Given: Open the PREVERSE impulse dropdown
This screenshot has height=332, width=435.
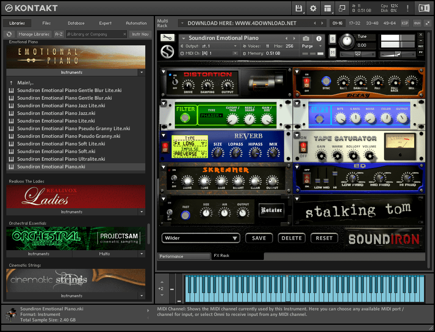Looking at the screenshot, I should click(189, 153).
